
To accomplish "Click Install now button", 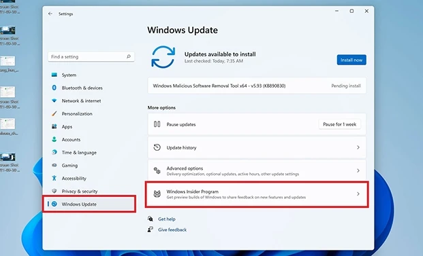I will 351,60.
